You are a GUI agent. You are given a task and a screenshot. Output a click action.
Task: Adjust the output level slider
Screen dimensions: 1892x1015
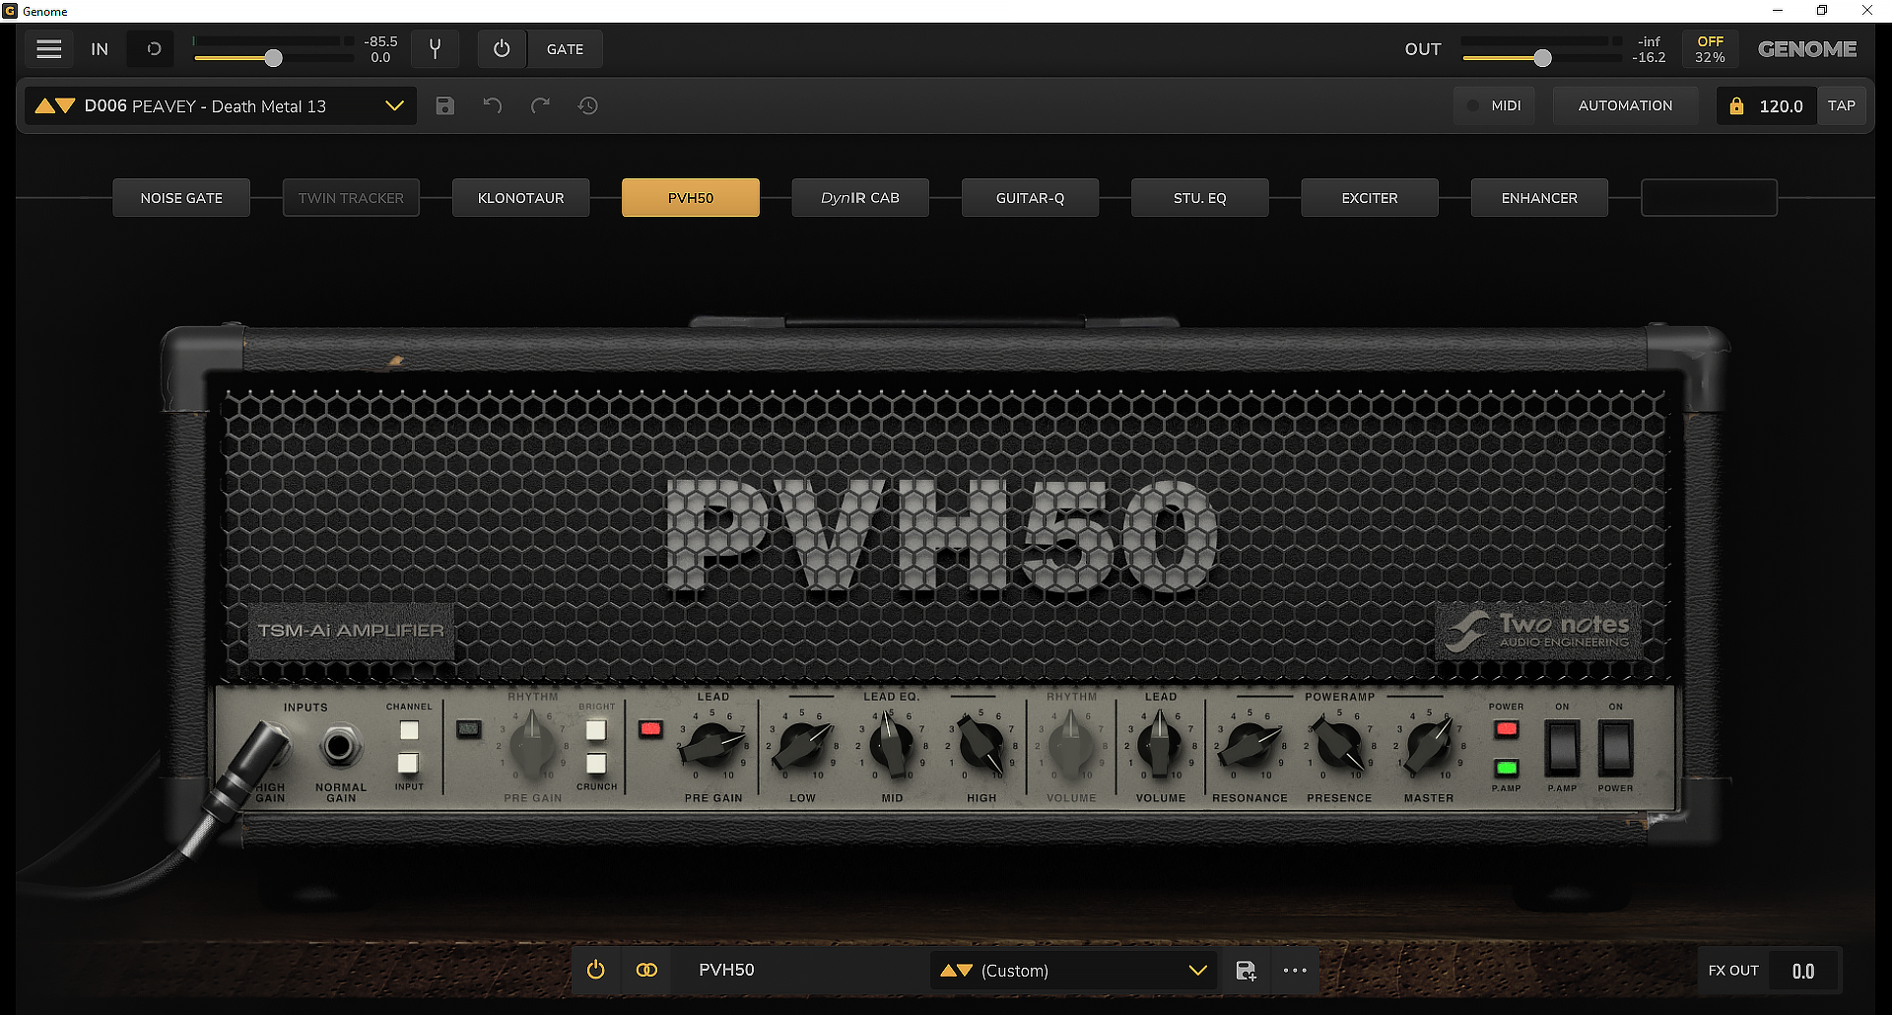coord(1542,58)
